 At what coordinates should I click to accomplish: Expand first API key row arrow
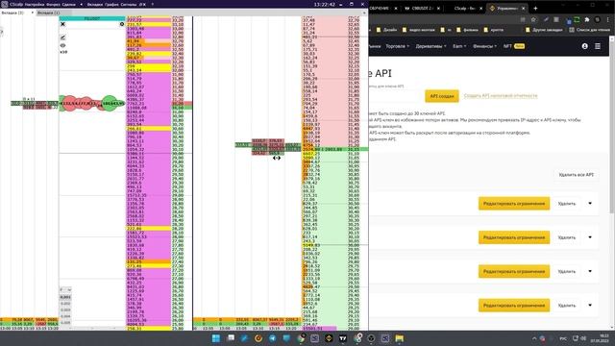[x=590, y=204]
